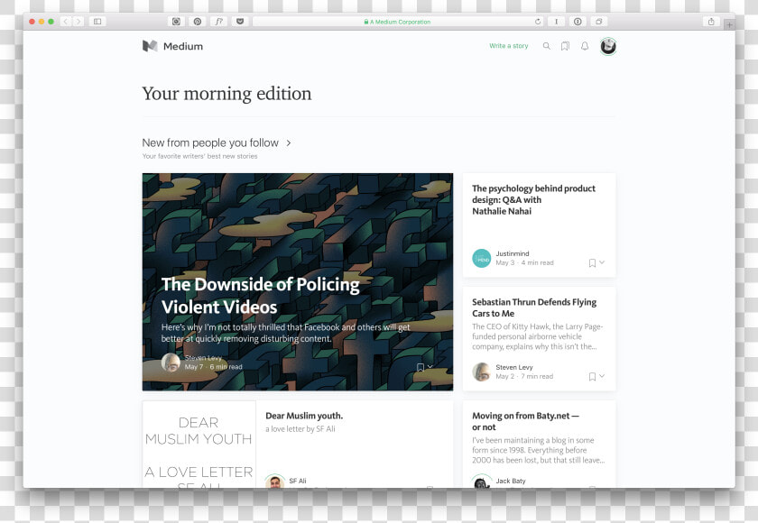Open search with the magnifier icon
The width and height of the screenshot is (758, 523).
[x=546, y=46]
